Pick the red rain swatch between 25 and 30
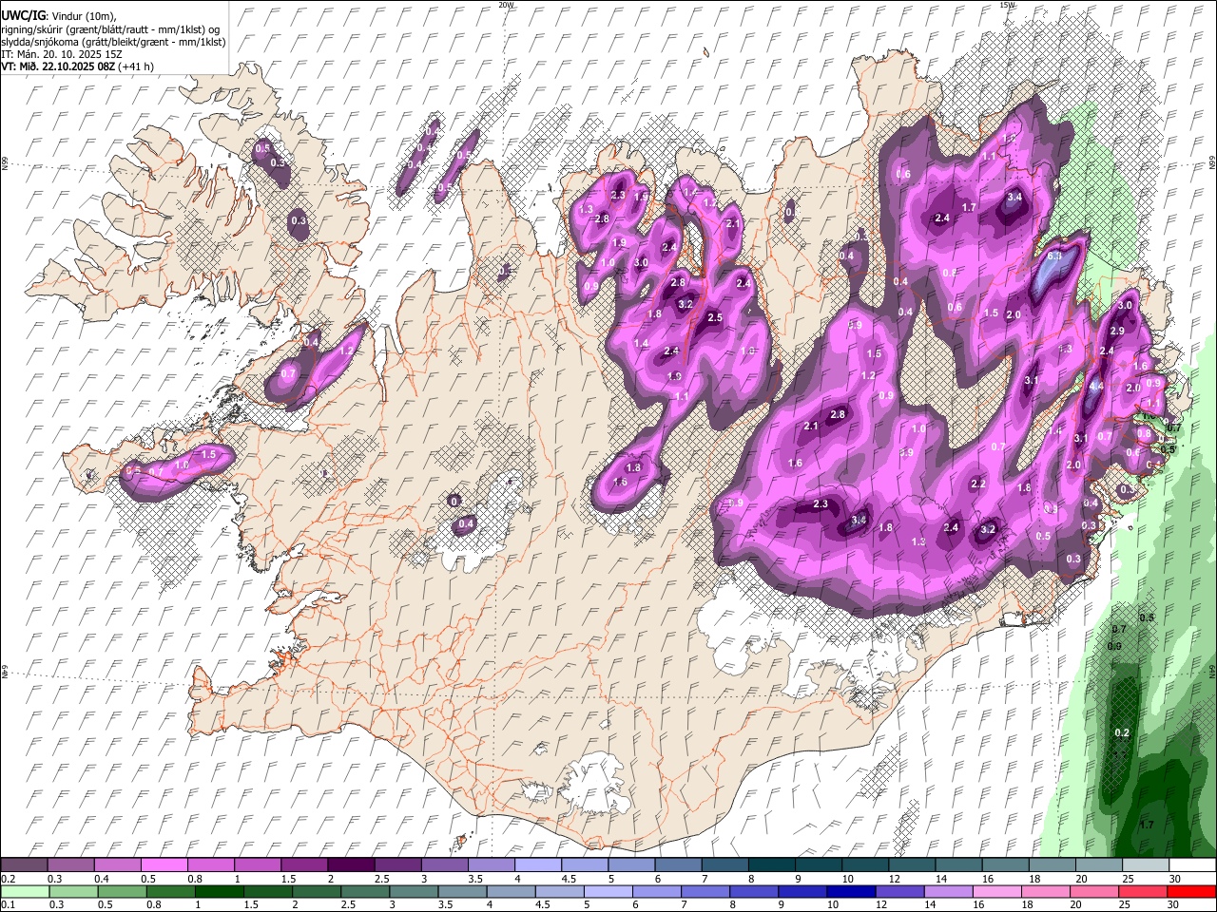This screenshot has width=1217, height=912. [x=1144, y=891]
